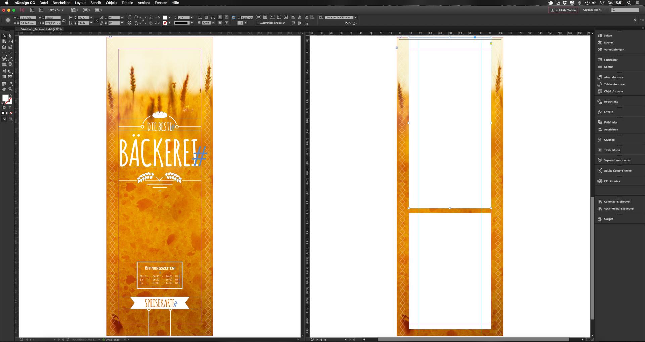Select the Content Collector tool
This screenshot has height=342, width=645.
pyautogui.click(x=4, y=47)
